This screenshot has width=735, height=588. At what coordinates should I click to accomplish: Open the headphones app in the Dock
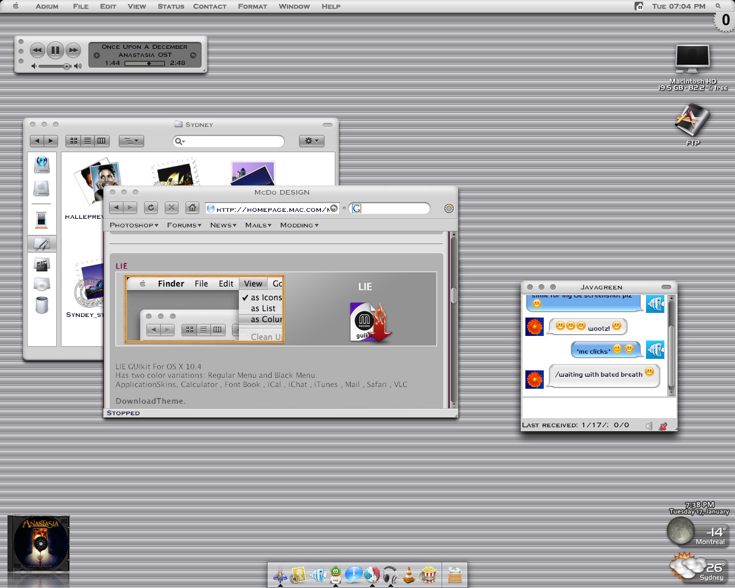click(390, 574)
